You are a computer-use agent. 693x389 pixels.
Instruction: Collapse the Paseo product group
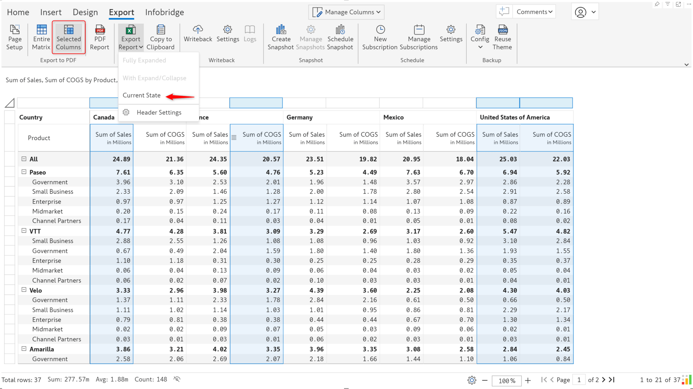pyautogui.click(x=24, y=172)
